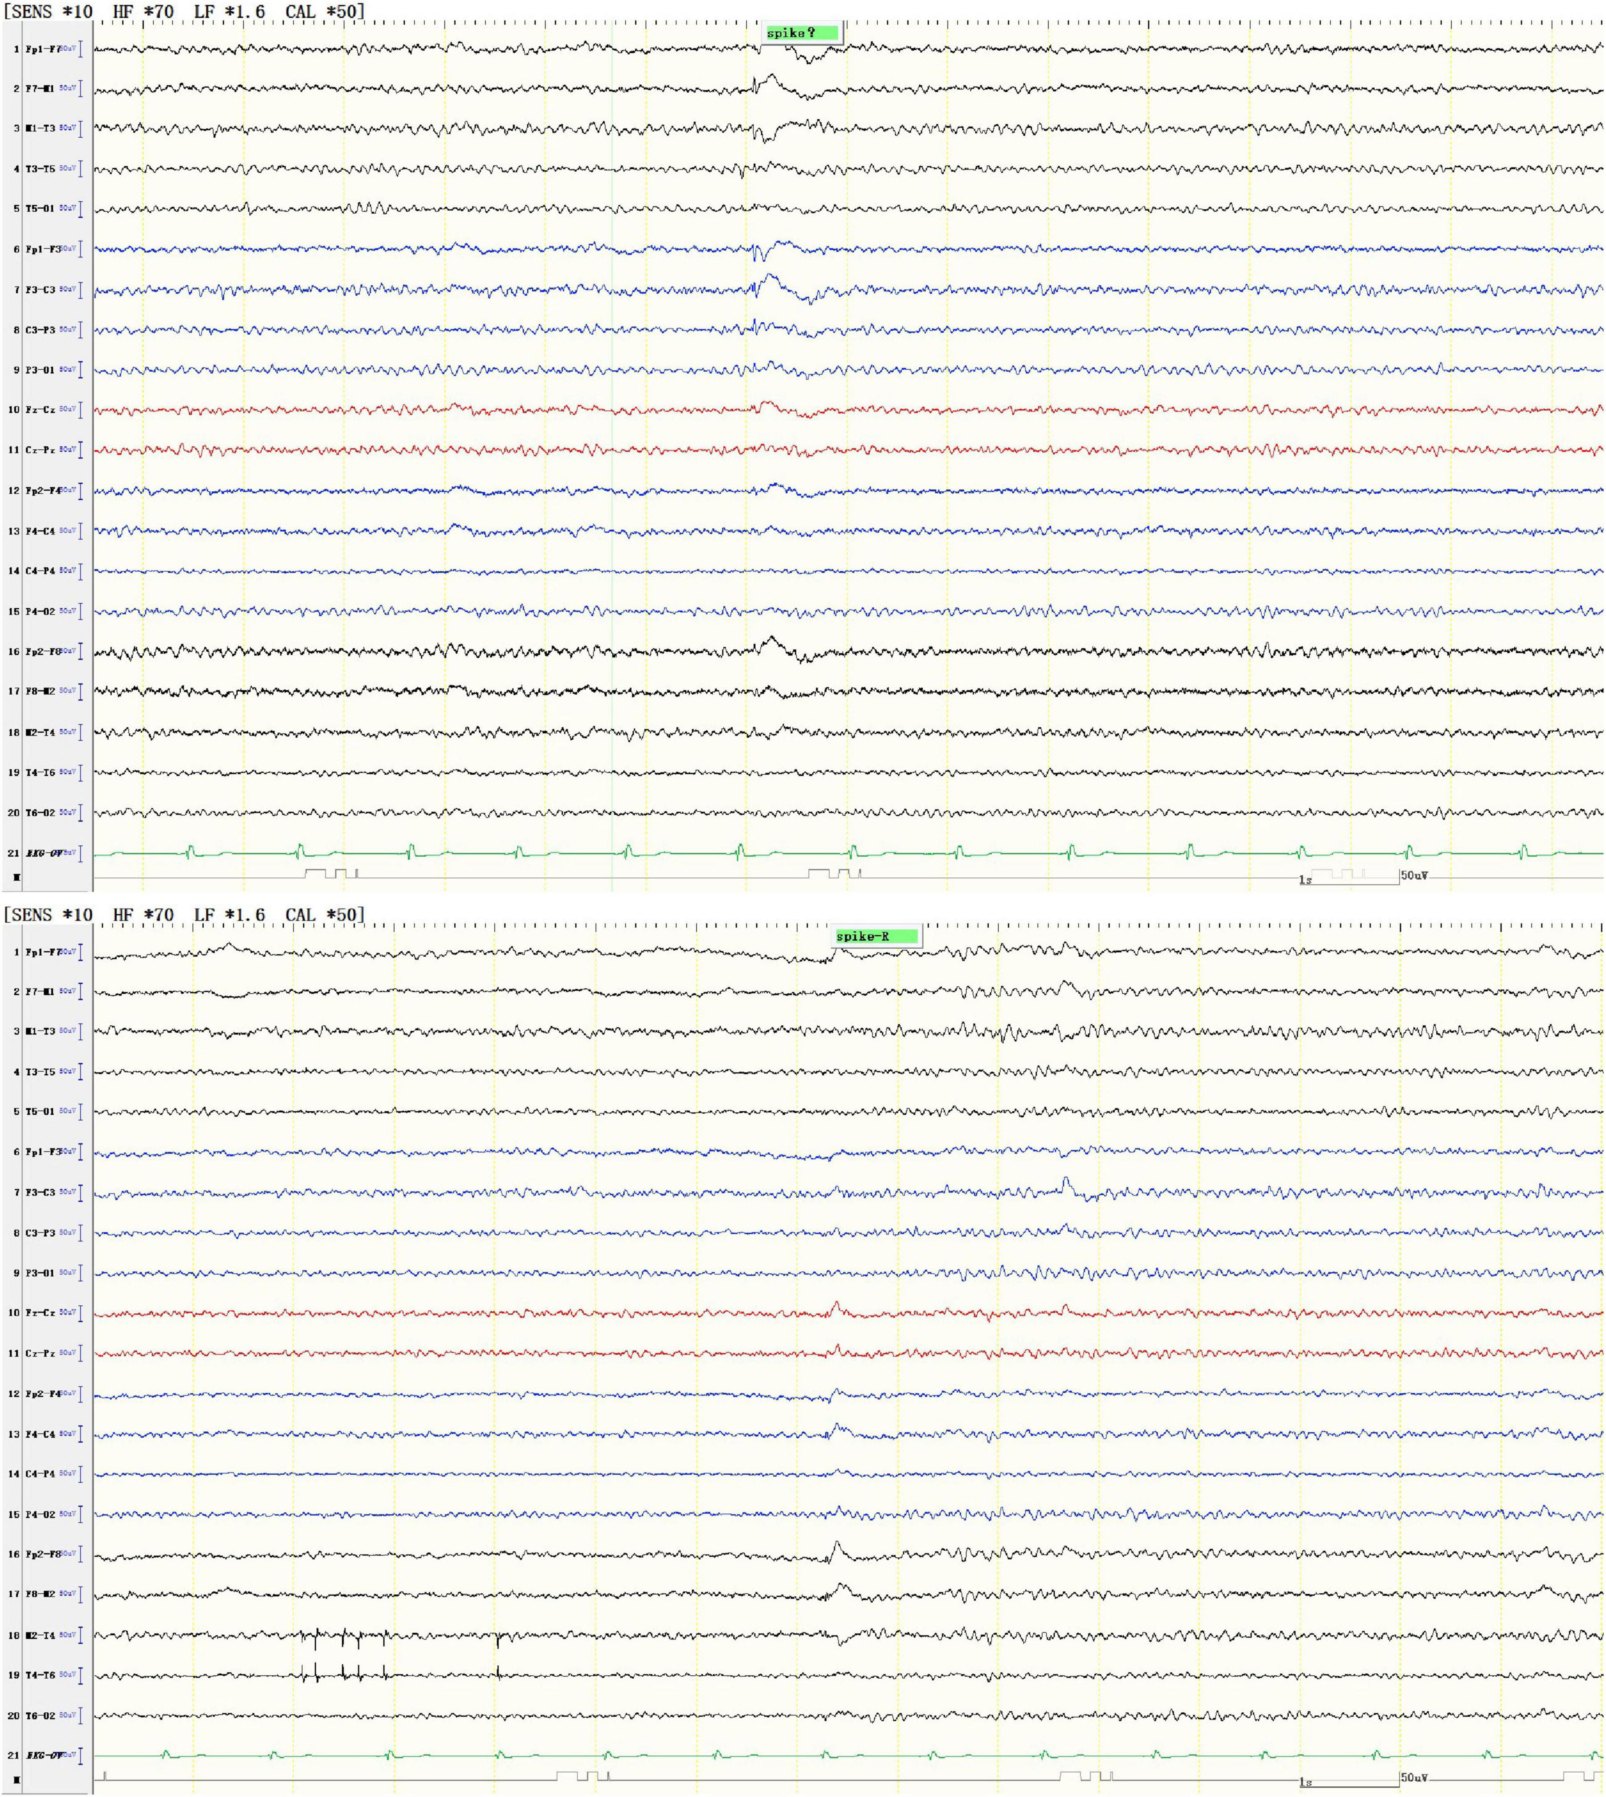Screen dimensions: 1606x1797
Task: Click the ECG channel 21 label in upper panel
Action: point(40,853)
